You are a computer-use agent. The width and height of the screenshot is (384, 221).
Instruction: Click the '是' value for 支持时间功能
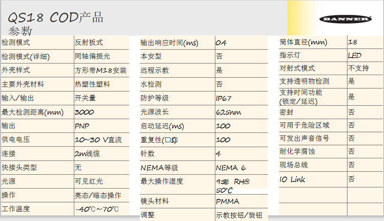coord(352,97)
